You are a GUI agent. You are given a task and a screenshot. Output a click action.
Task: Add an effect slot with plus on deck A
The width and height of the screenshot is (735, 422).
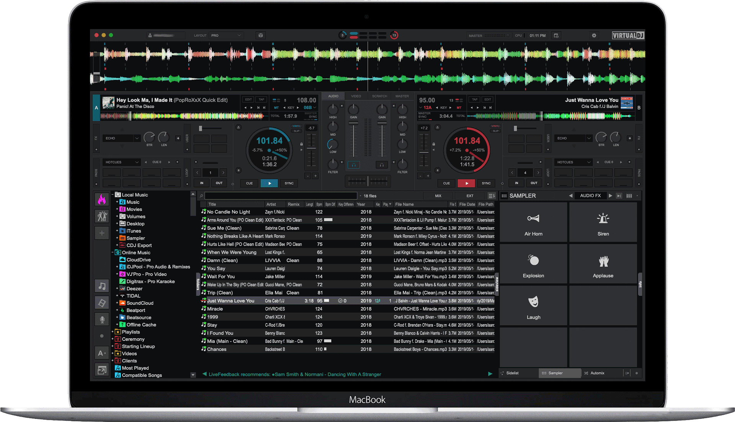click(x=178, y=138)
